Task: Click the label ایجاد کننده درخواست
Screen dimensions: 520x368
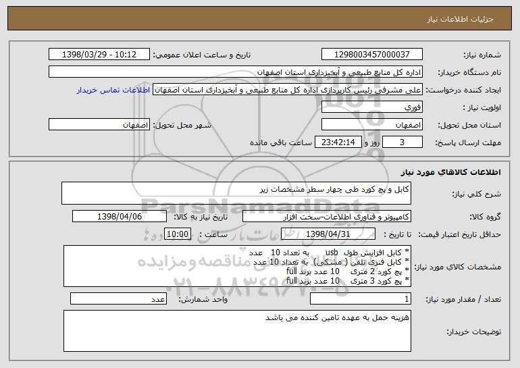Action: [463, 90]
